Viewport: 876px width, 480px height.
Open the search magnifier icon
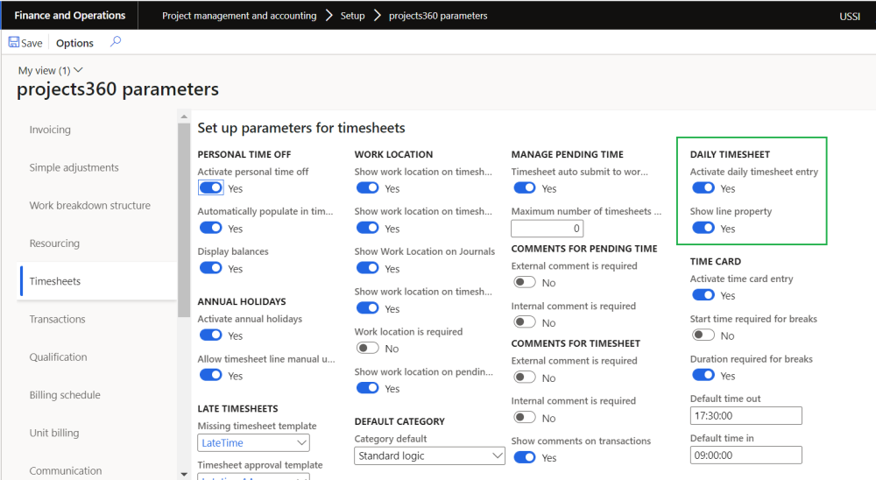116,42
